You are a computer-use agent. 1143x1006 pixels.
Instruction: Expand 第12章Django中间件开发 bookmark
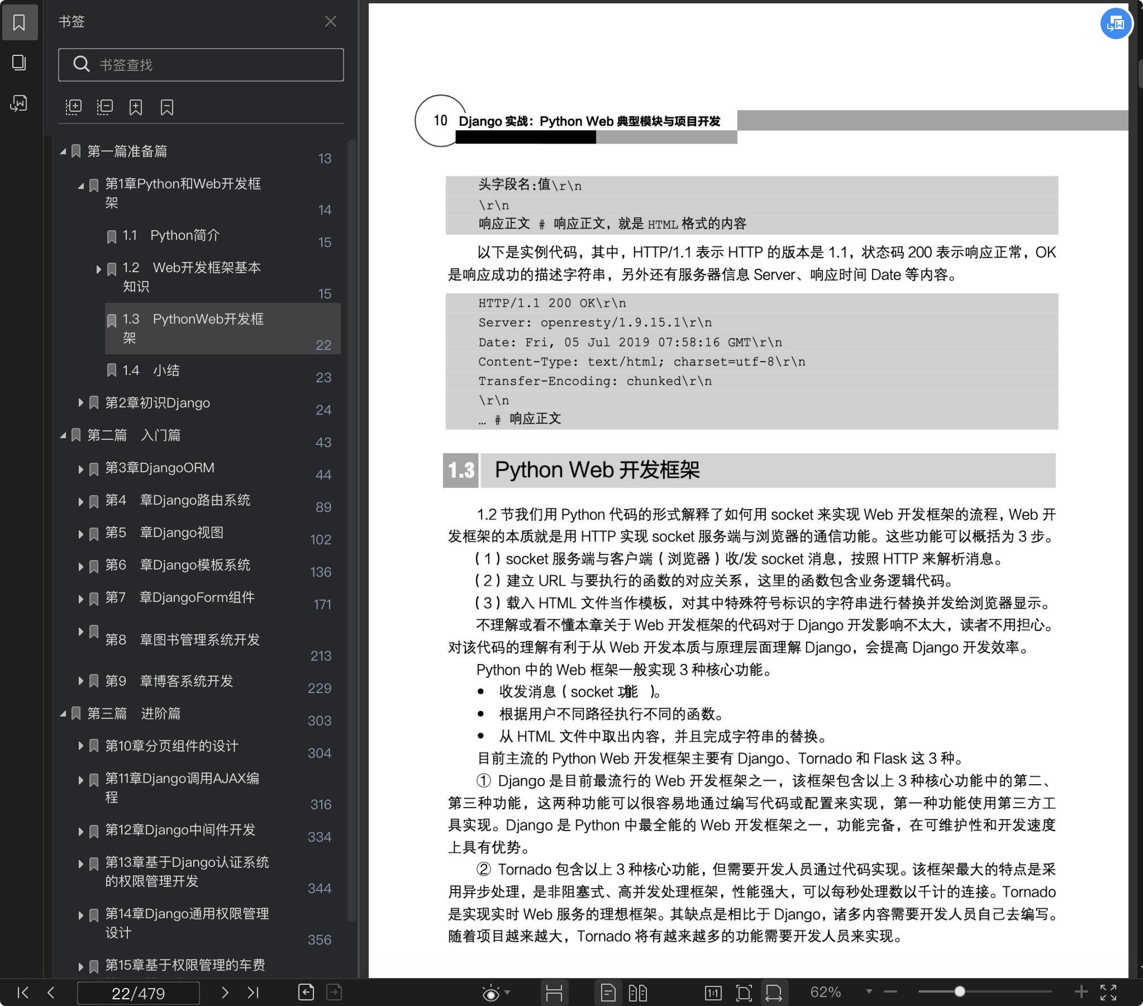point(81,832)
